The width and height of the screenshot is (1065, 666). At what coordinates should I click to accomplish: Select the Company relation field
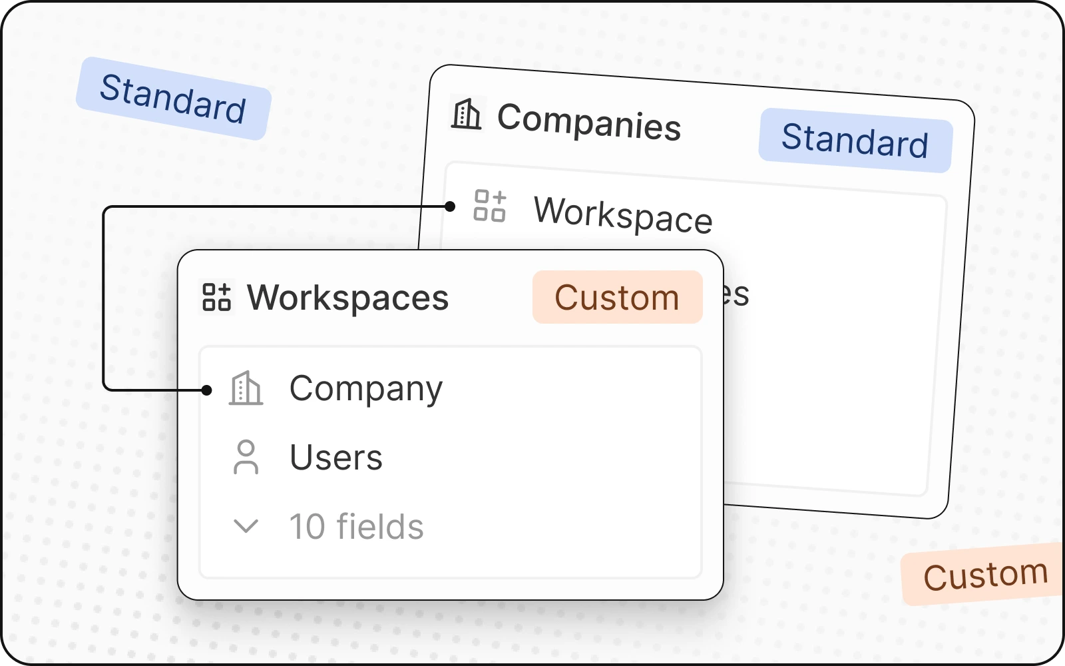(365, 388)
